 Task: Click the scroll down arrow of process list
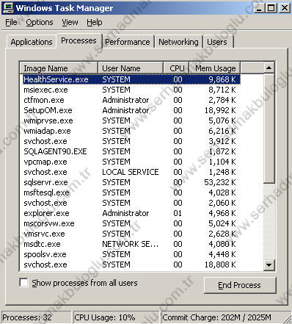(269, 265)
